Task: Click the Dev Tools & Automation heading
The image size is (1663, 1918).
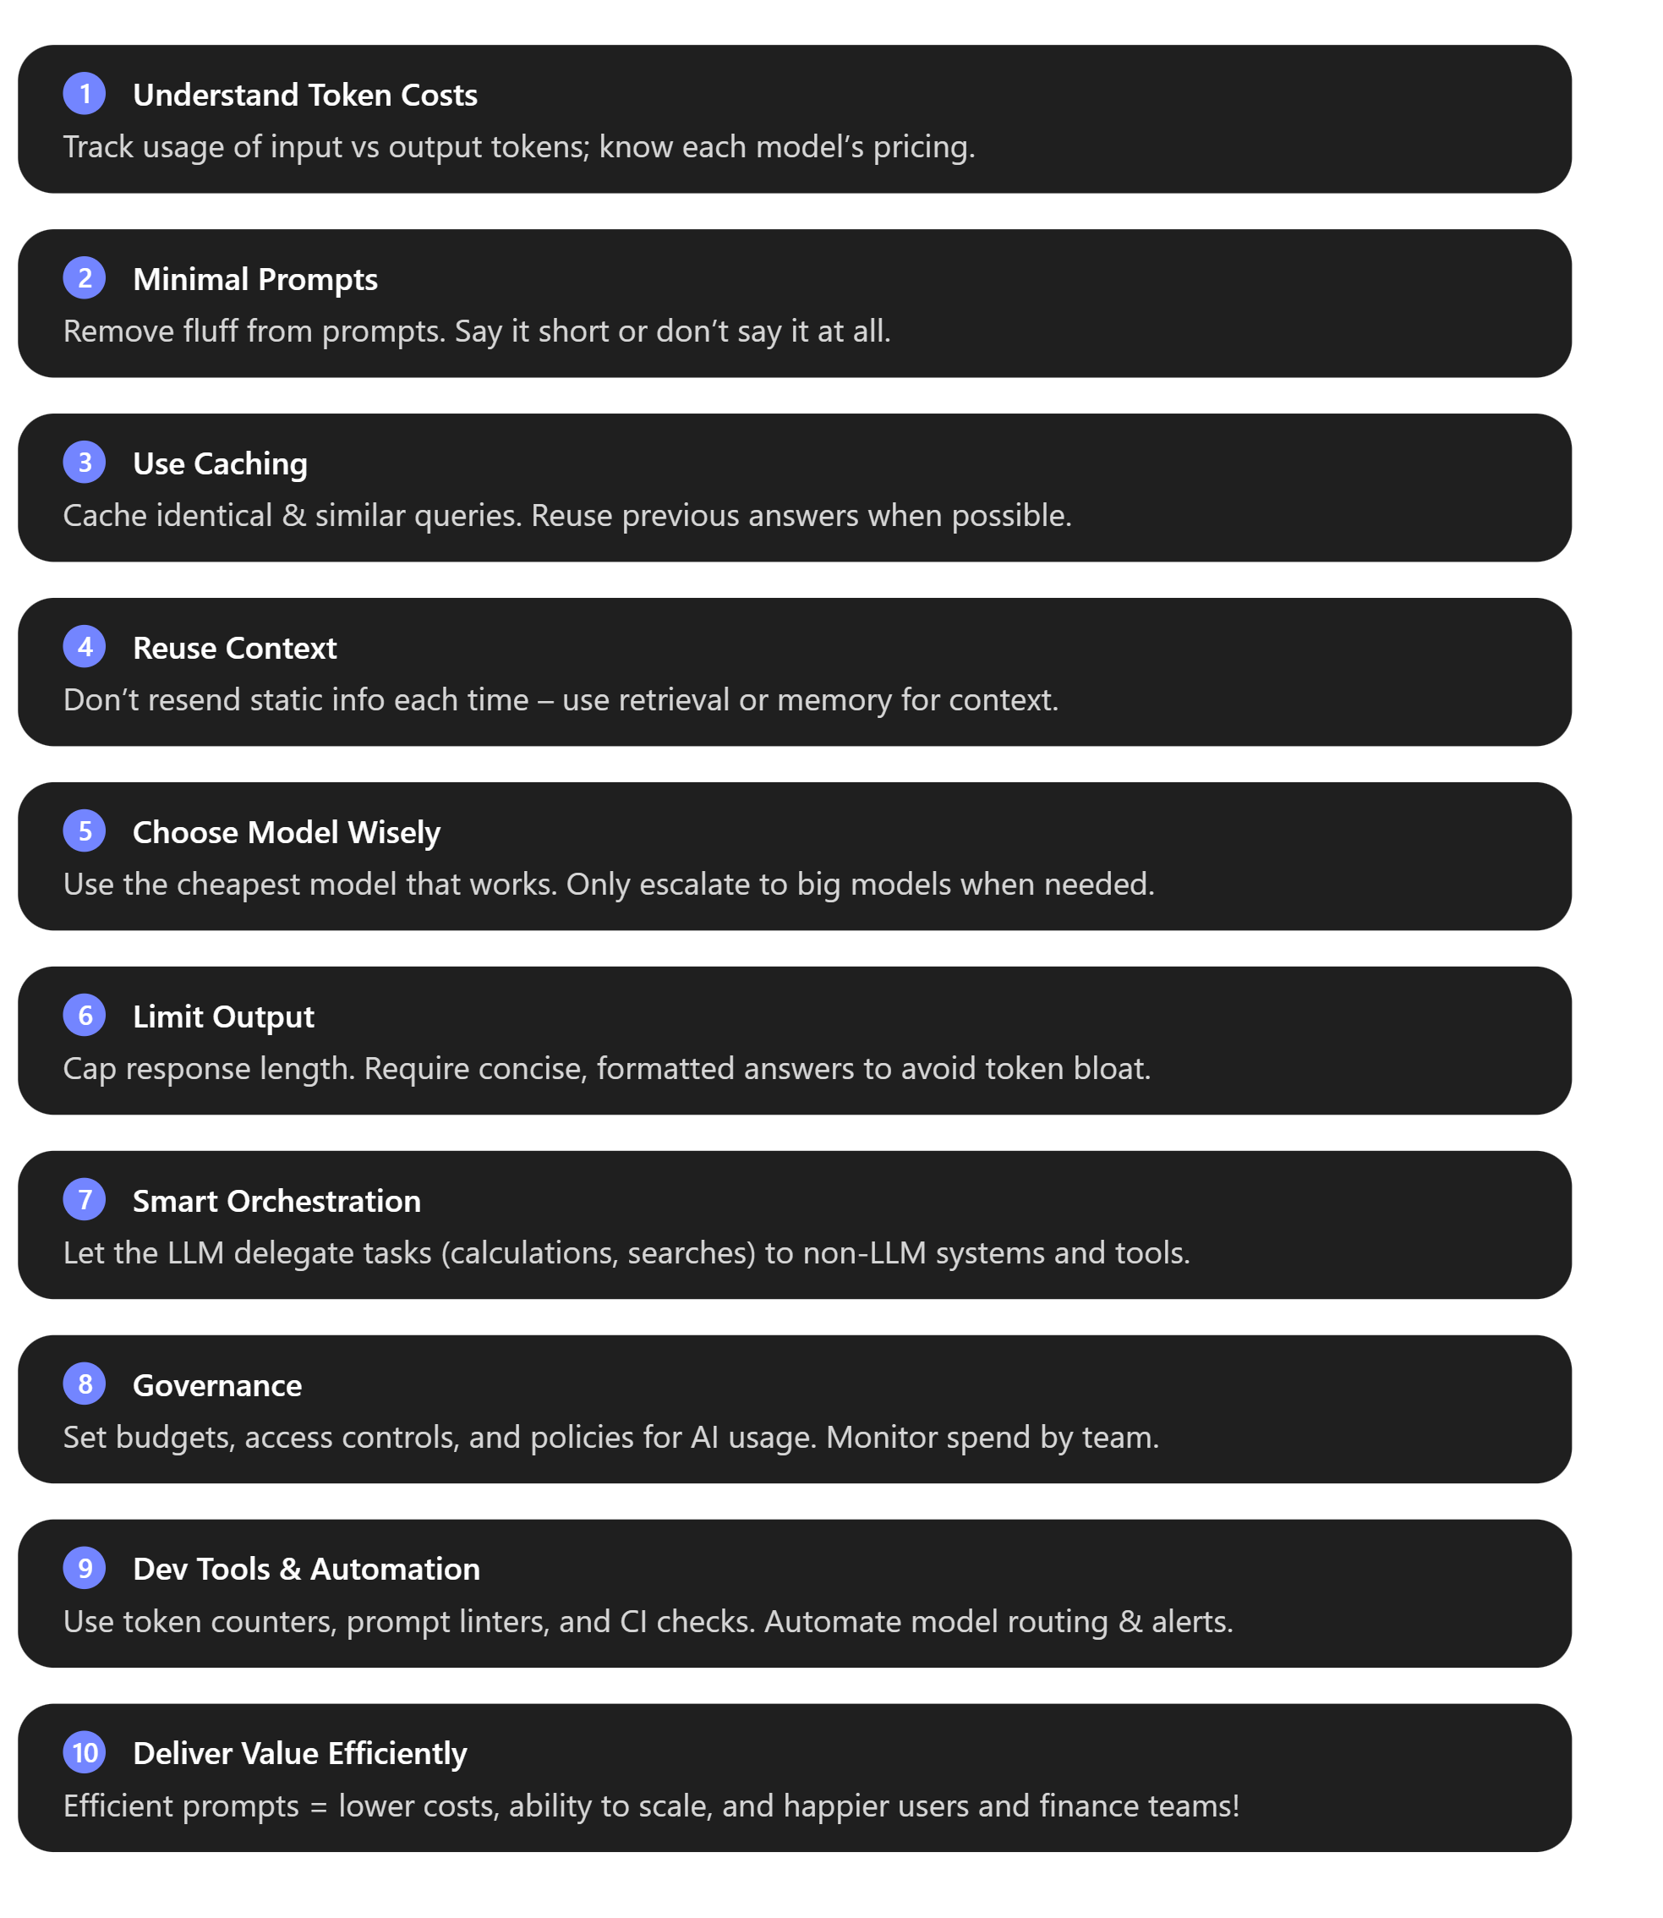Action: pos(306,1569)
